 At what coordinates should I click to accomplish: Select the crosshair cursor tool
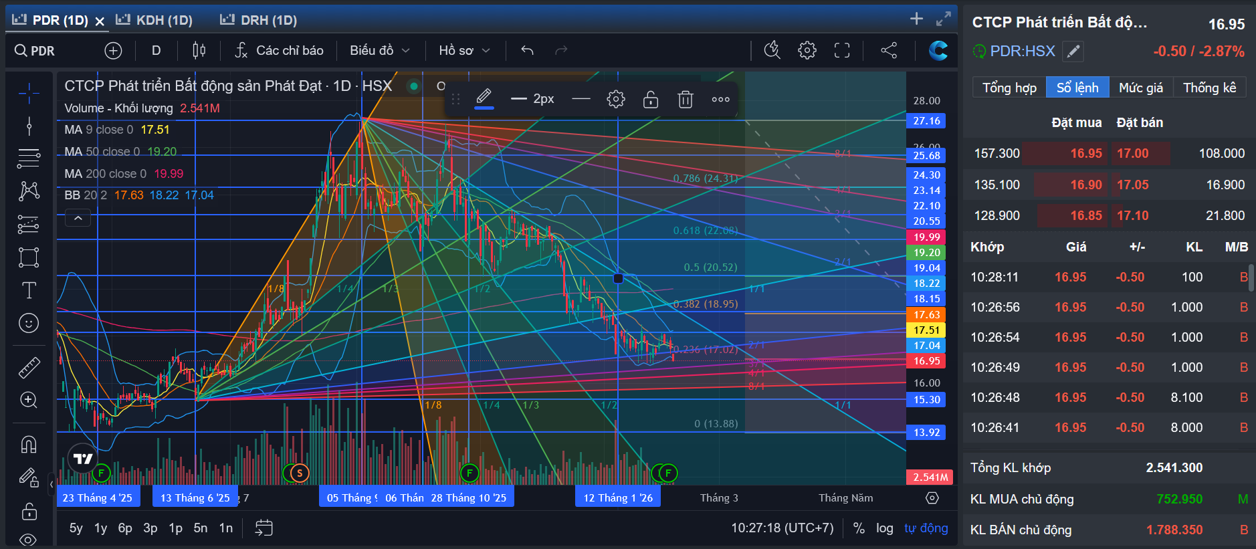29,94
